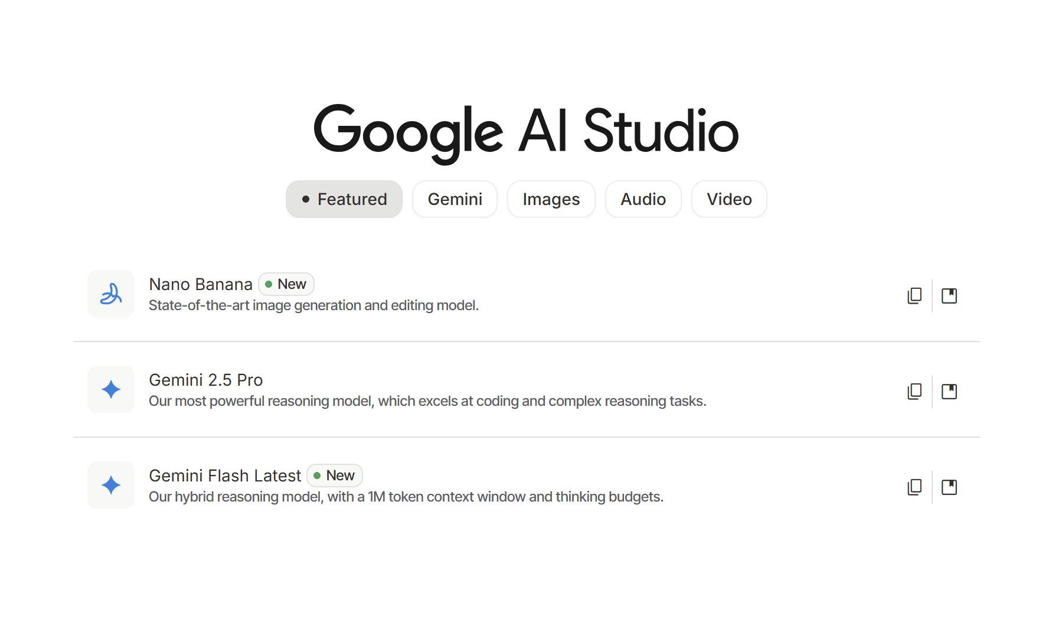1039x625 pixels.
Task: Show the Audio models category
Action: click(643, 199)
